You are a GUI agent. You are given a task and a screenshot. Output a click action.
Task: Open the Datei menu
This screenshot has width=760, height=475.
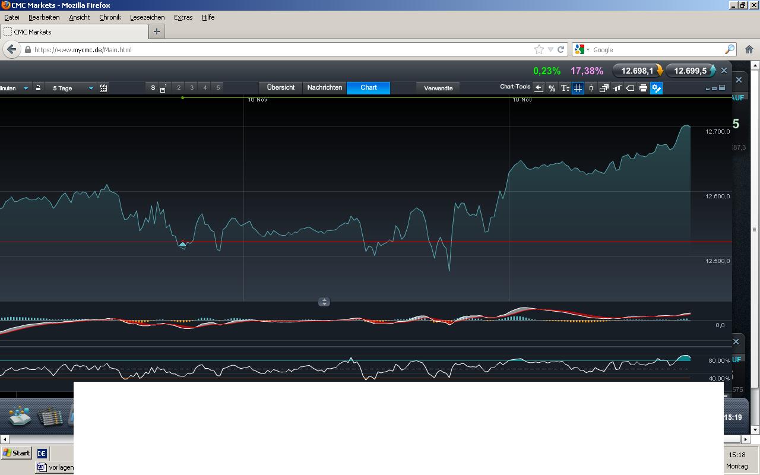pos(12,17)
